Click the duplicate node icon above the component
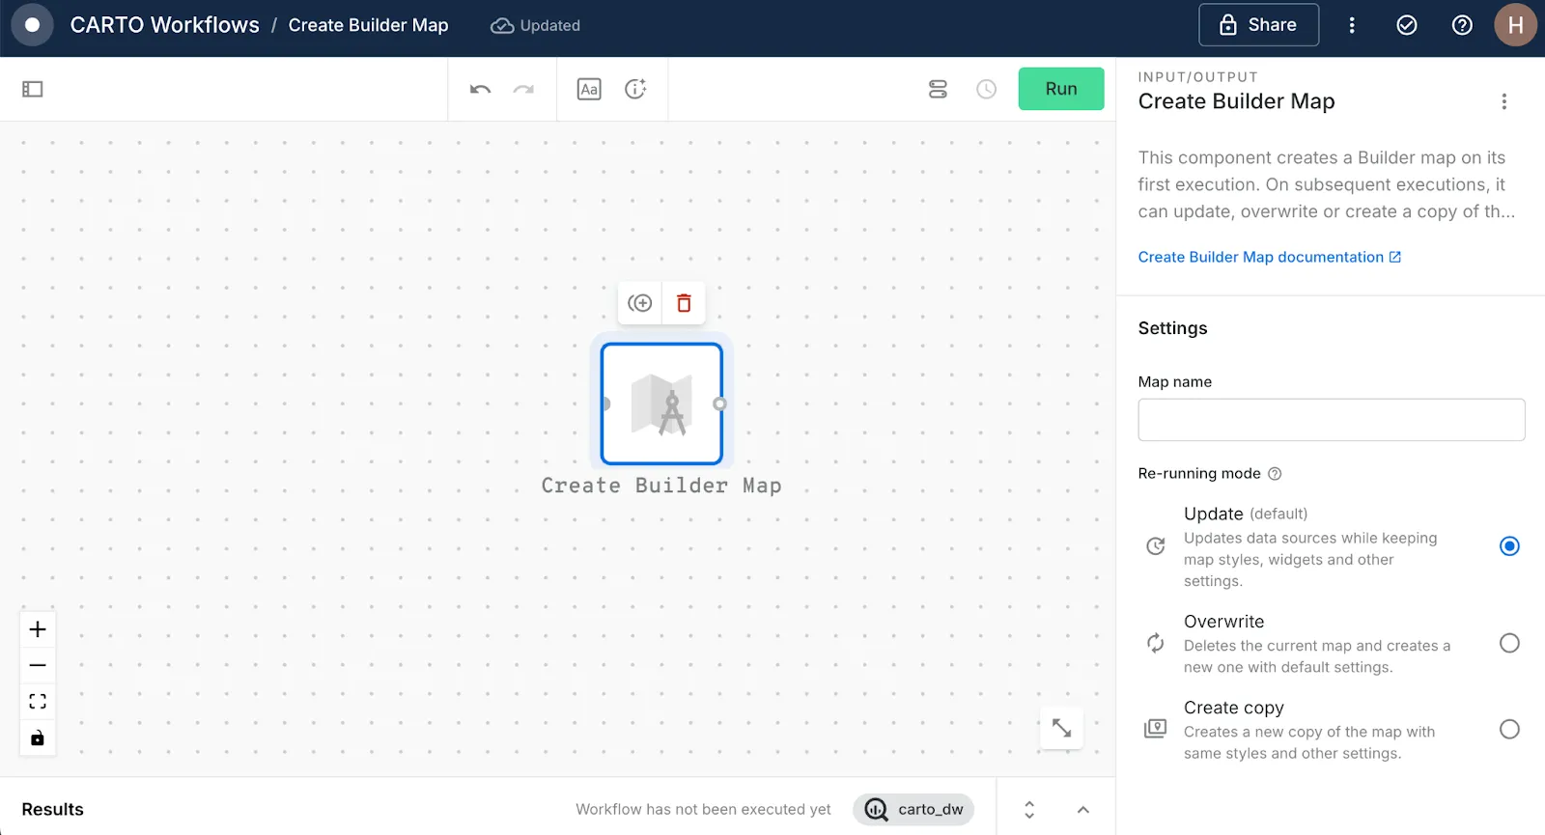1545x835 pixels. point(639,303)
